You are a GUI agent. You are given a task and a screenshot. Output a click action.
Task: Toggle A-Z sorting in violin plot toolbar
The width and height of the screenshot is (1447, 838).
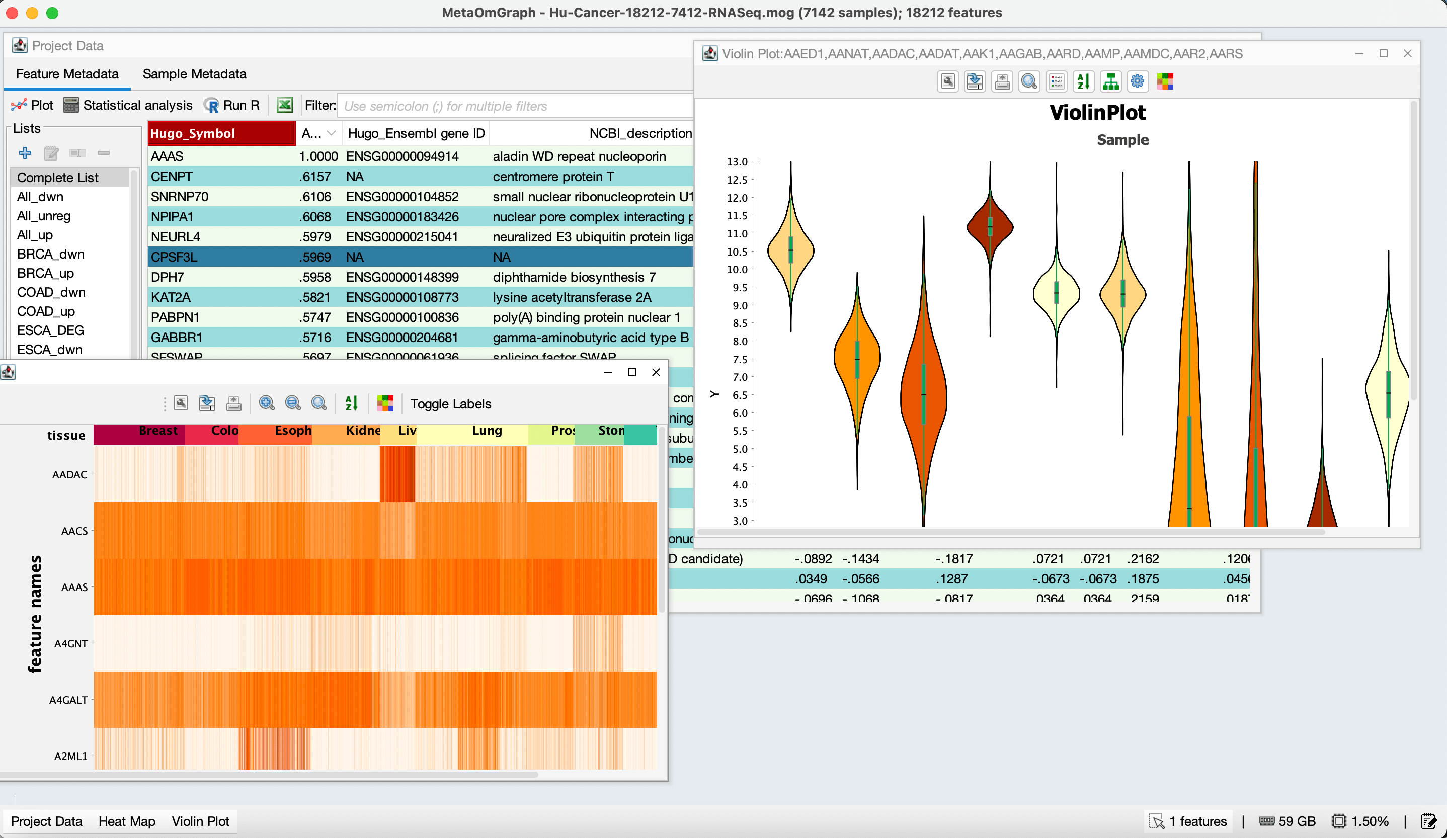[x=1083, y=81]
